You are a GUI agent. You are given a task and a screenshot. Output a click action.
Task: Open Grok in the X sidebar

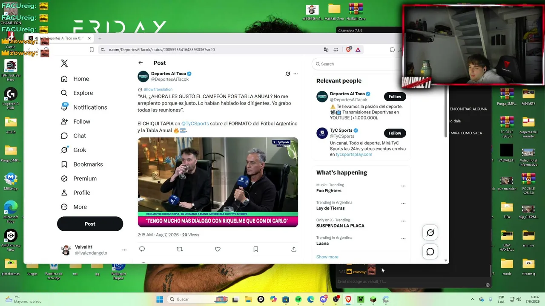coord(73,150)
